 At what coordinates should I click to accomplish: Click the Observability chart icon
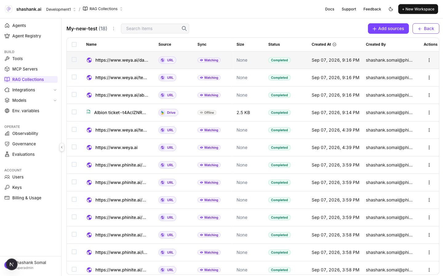[7, 133]
